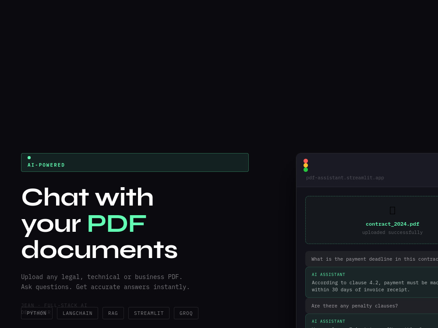
Task: Click the PYTHON tag
Action: tap(37, 313)
